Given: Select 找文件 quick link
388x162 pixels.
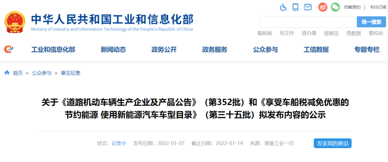Looking at the screenshot, I should (287, 33).
